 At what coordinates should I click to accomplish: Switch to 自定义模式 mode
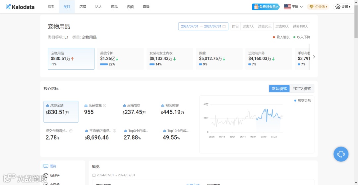coord(302,88)
